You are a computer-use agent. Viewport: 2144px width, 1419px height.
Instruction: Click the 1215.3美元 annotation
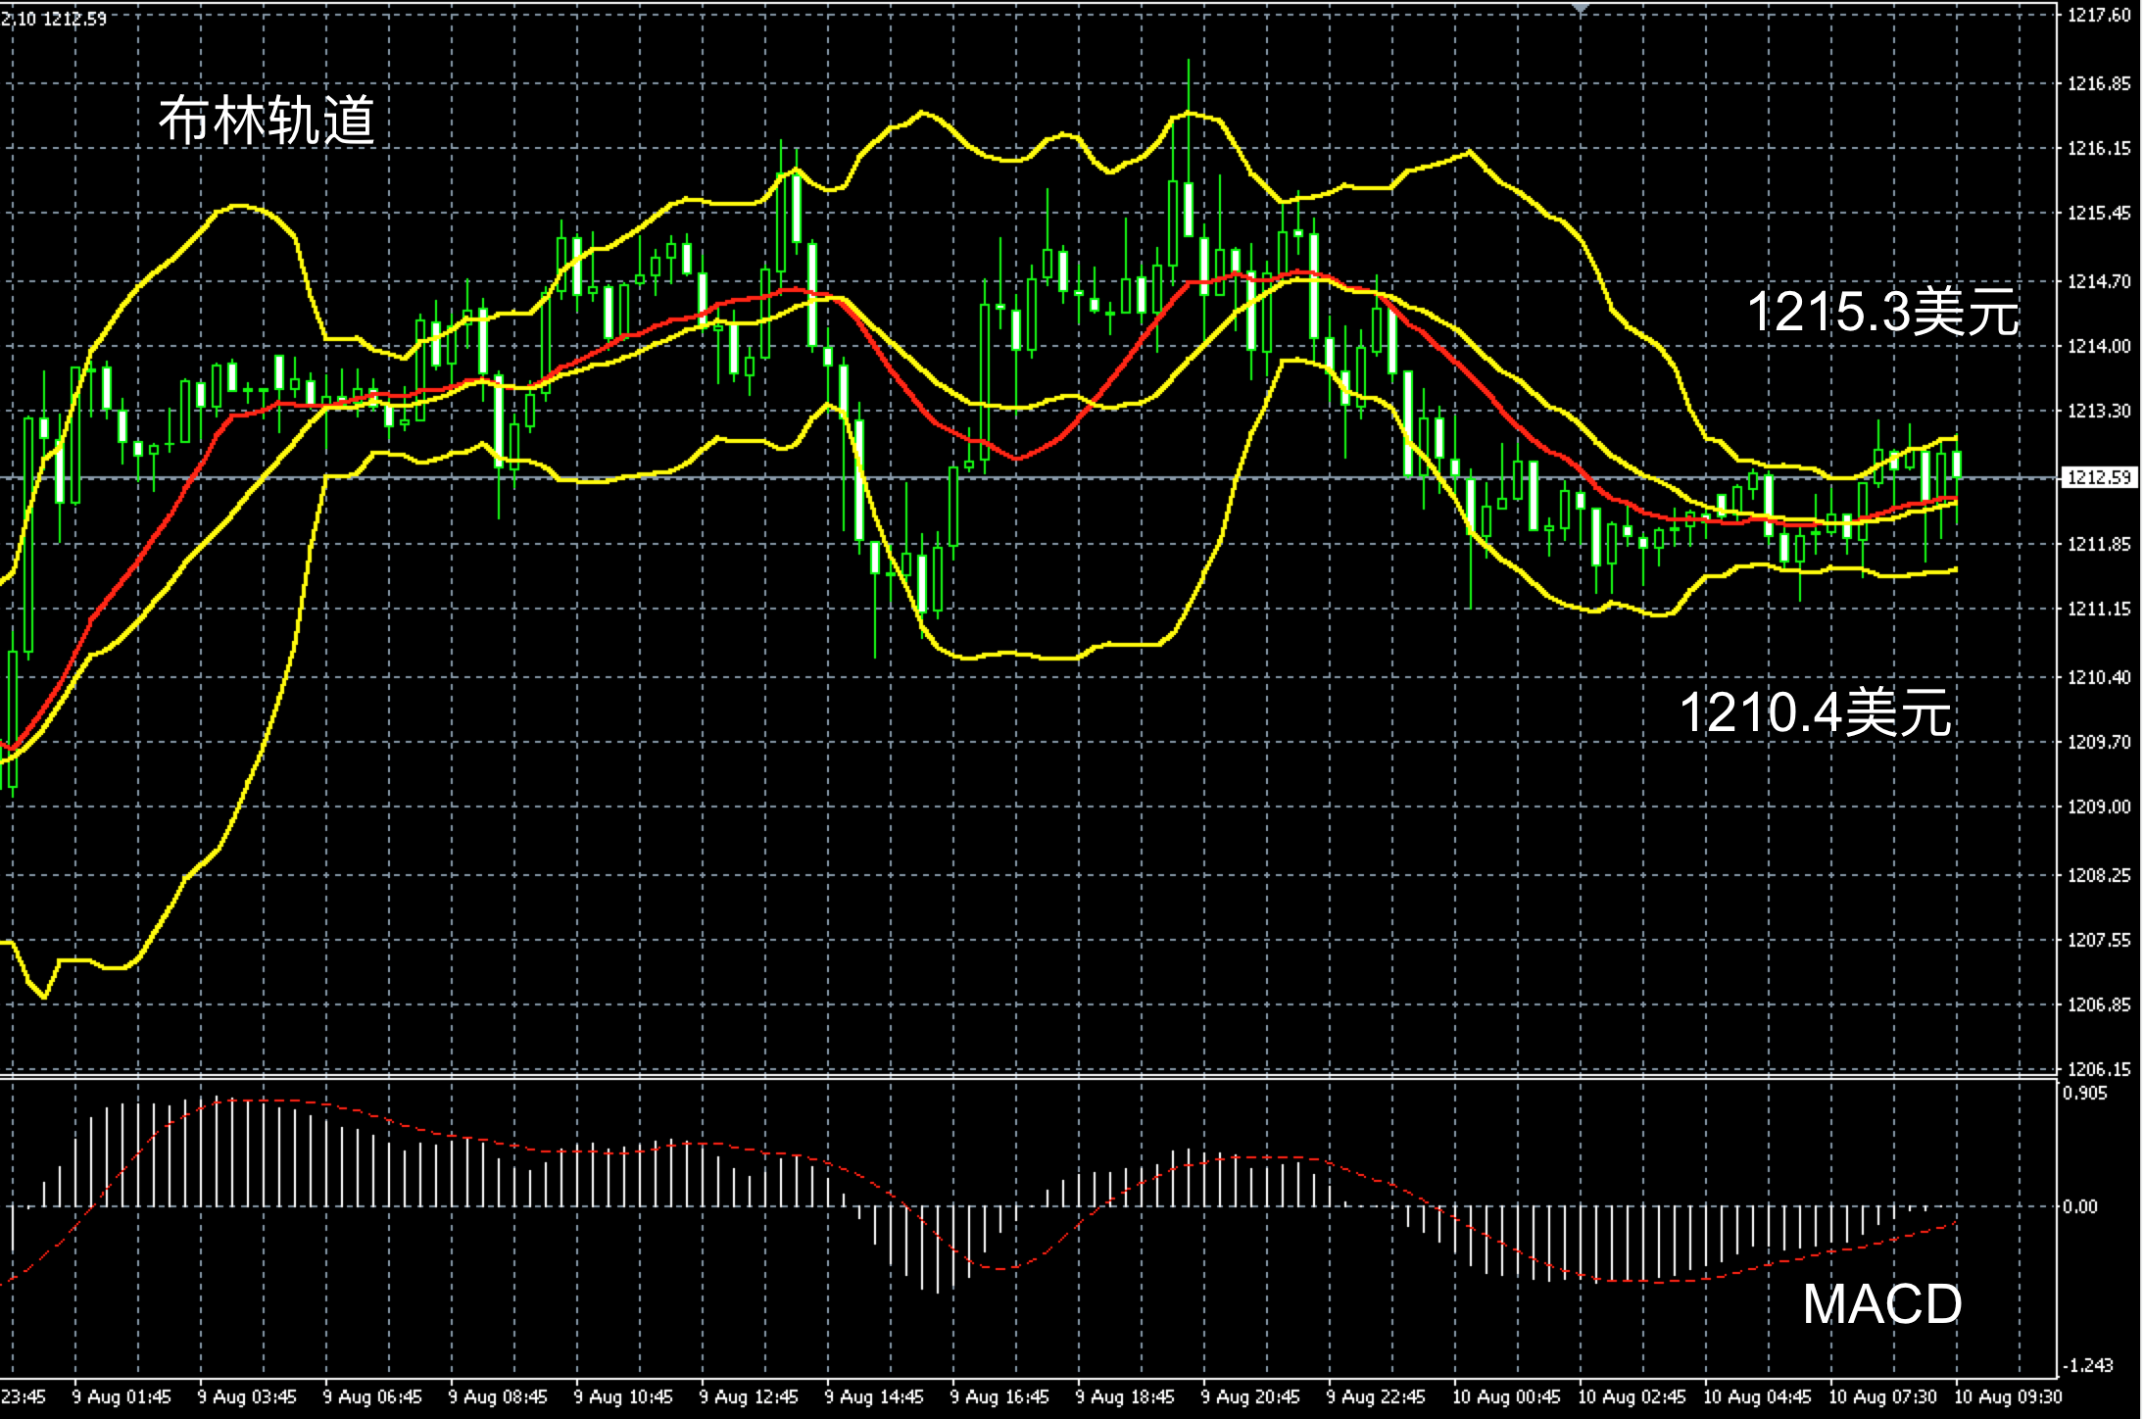coord(1882,314)
